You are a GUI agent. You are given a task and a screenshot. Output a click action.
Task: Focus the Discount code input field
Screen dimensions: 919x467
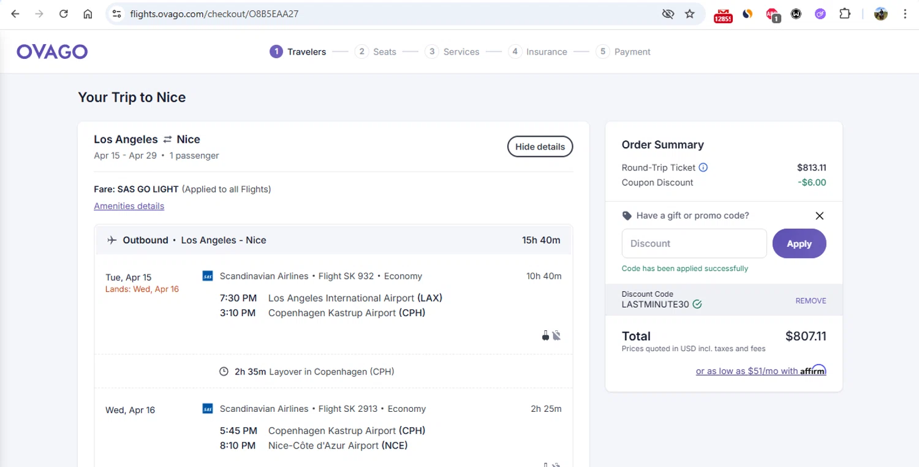pyautogui.click(x=694, y=243)
